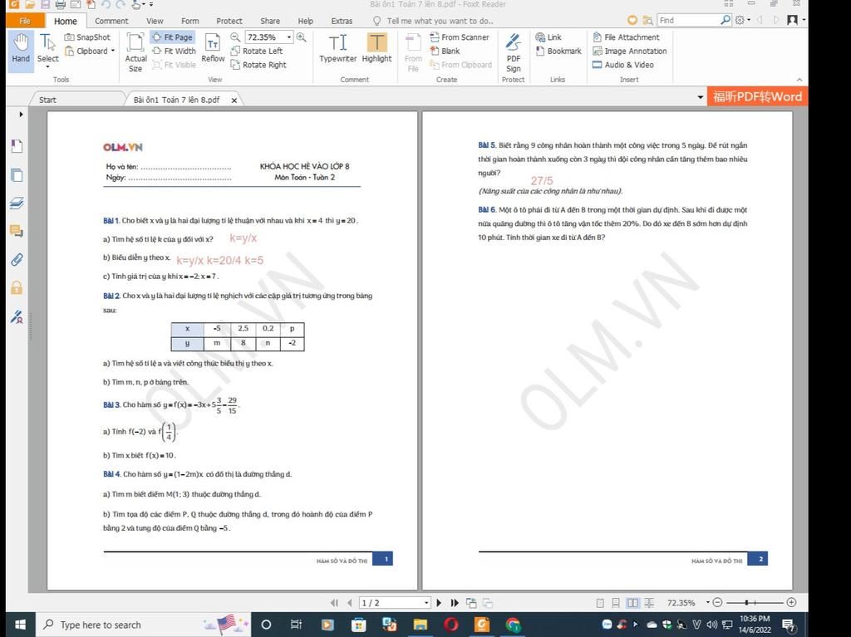Image resolution: width=851 pixels, height=637 pixels.
Task: Activate the Select text tool
Action: pos(47,47)
